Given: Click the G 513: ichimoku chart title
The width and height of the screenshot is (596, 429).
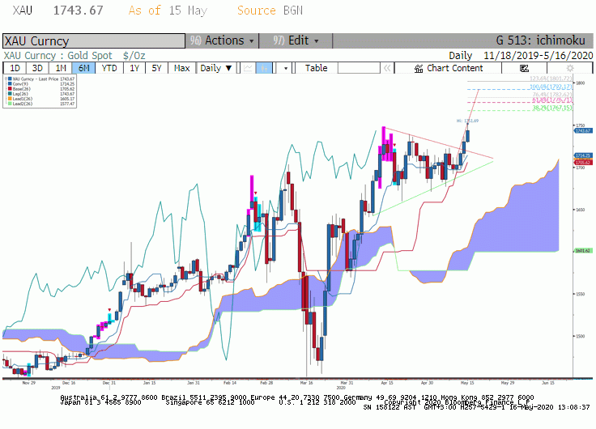Looking at the screenshot, I should [540, 40].
